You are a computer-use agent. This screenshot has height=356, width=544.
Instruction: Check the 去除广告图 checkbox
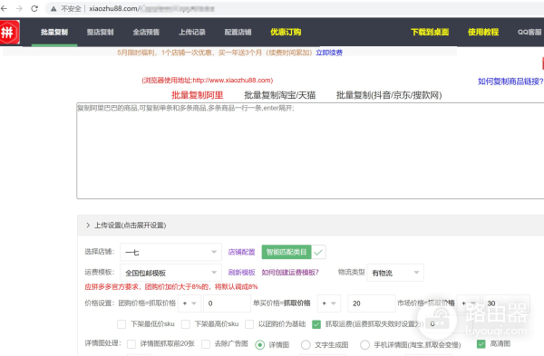click(x=206, y=344)
